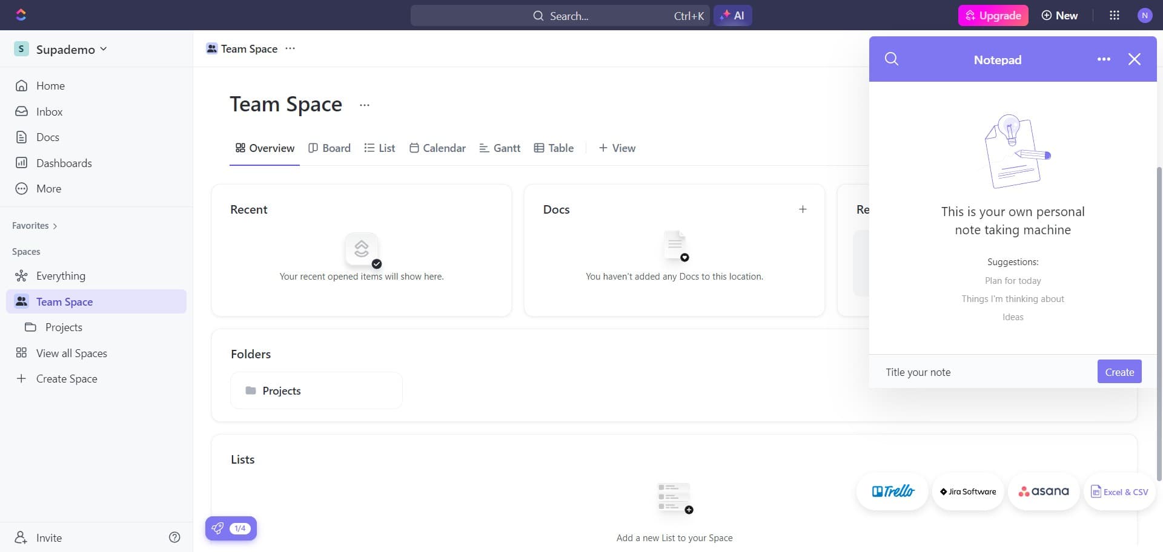Switch to the Gantt view tab
1163x552 pixels.
500,148
